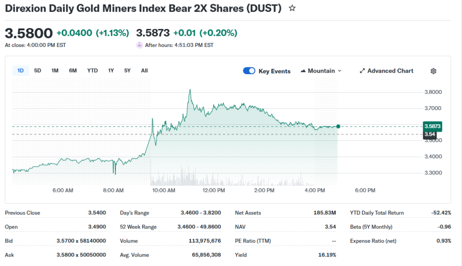Image resolution: width=462 pixels, height=266 pixels.
Task: Click the price peak near 3.8000
Action: (x=190, y=90)
